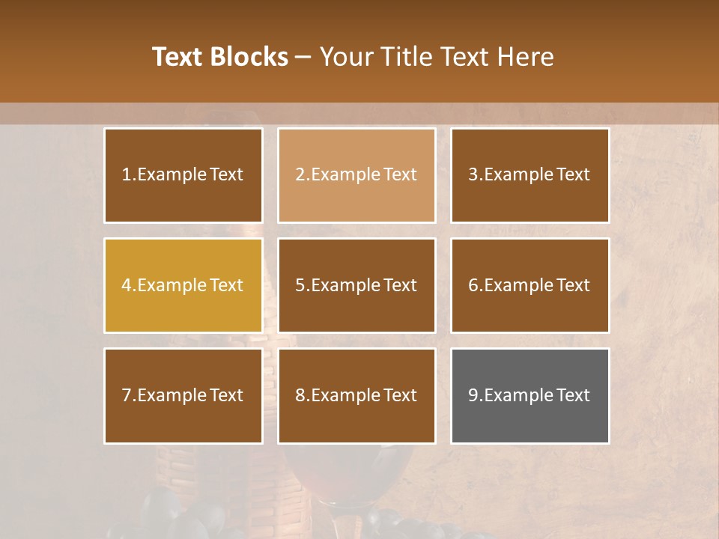Select "Your Title Text Here" in the title
The width and height of the screenshot is (719, 539).
[437, 57]
